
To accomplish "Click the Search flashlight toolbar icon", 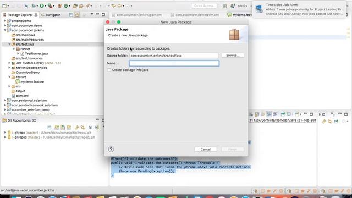I will tap(87, 6).
